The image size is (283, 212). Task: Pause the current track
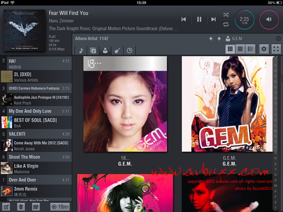click(x=199, y=19)
